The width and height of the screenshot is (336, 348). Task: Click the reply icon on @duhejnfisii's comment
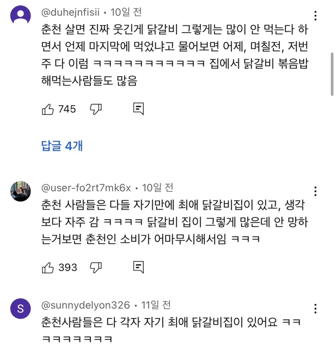tap(138, 109)
